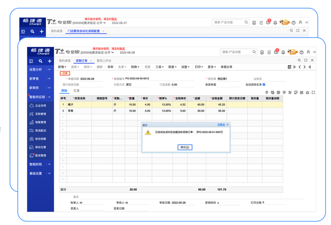Go to the next record arrow
The width and height of the screenshot is (331, 225).
(304, 67)
